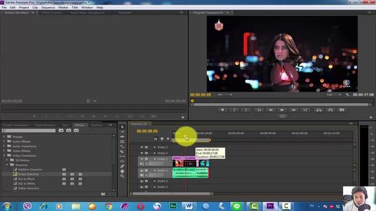Toggle sync lock on Video 3 track
This screenshot has width=376, height=211.
pyautogui.click(x=146, y=147)
